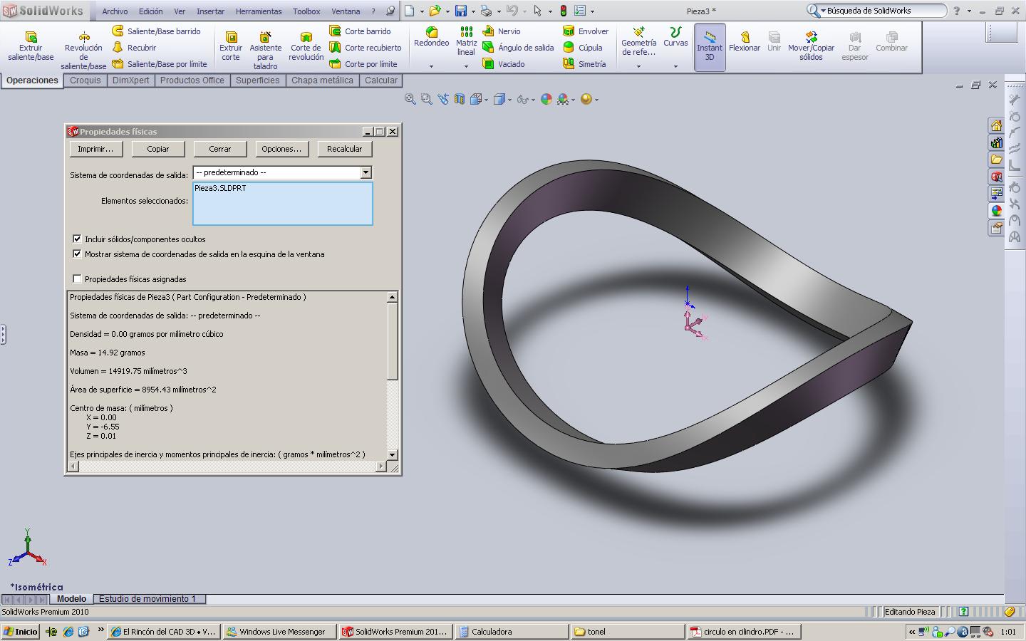Select the Flexionar tool
Screen dimensions: 1026x641
point(745,41)
